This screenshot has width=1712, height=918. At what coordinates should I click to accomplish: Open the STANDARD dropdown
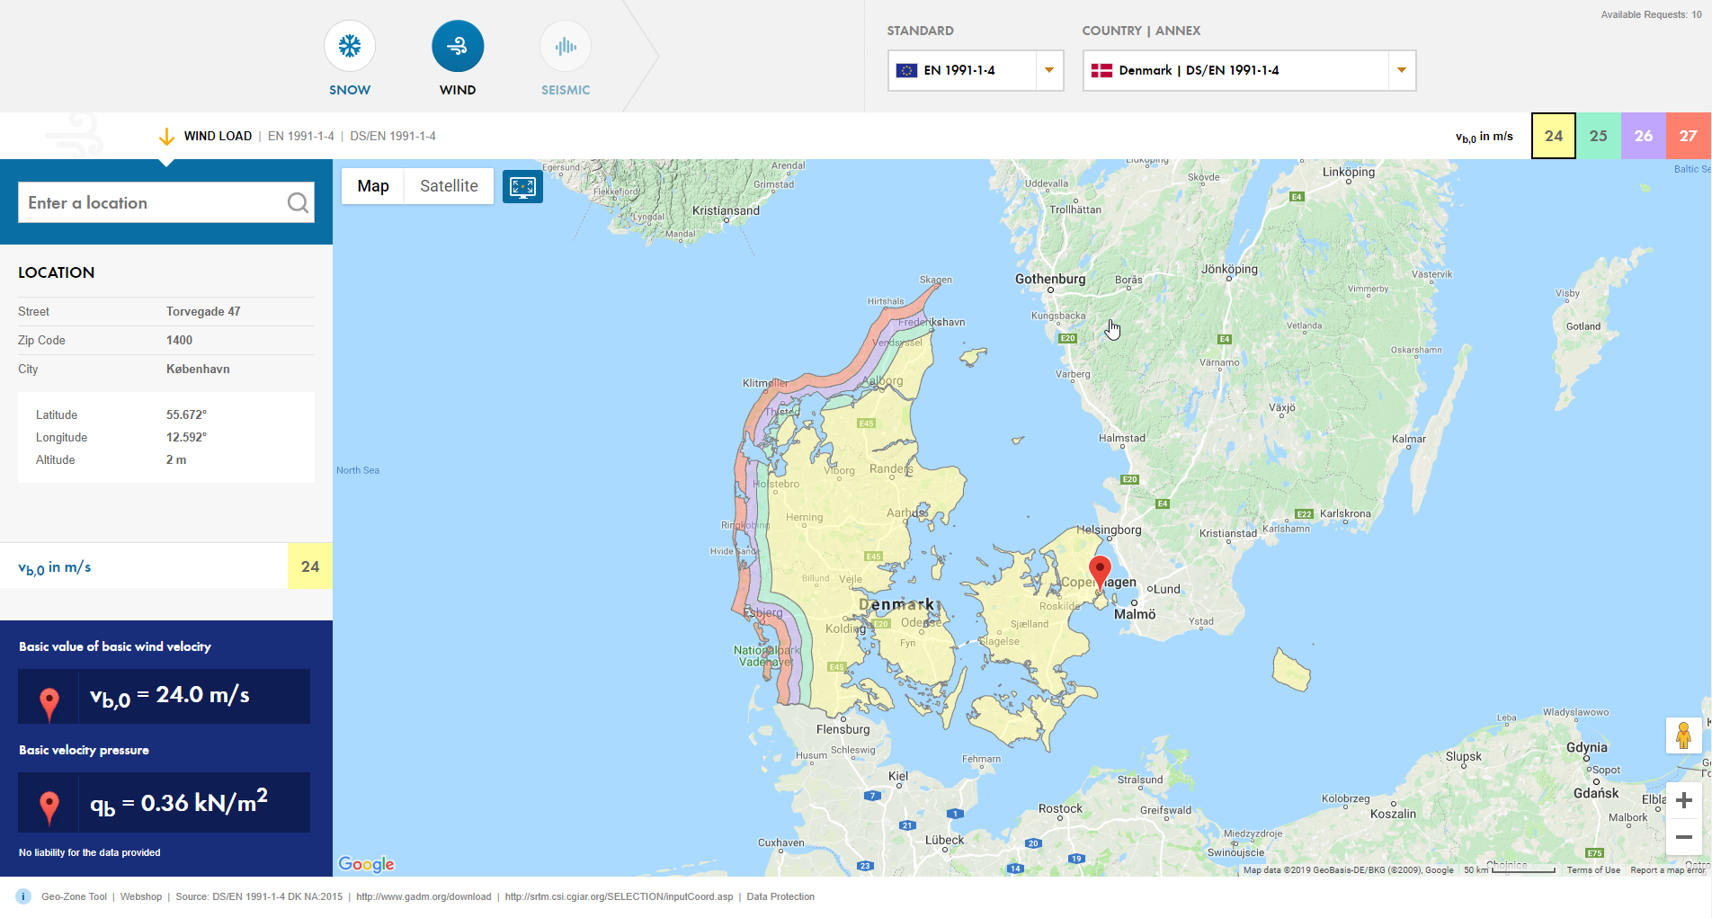coord(1048,70)
